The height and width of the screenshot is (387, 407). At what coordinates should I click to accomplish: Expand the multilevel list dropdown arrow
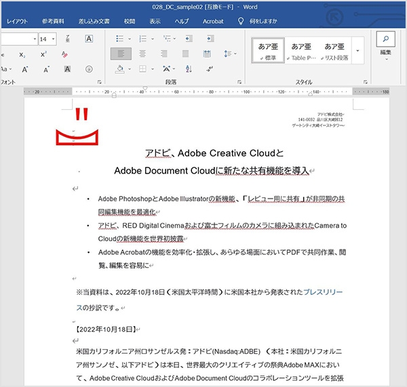point(175,39)
